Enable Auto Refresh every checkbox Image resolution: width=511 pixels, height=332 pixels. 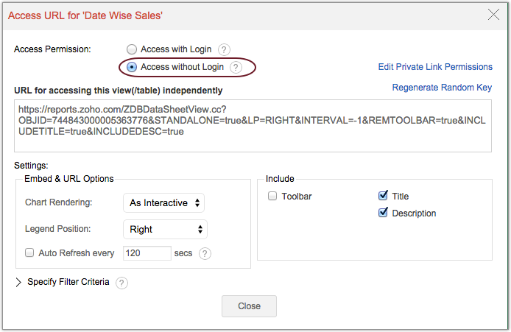pos(29,253)
